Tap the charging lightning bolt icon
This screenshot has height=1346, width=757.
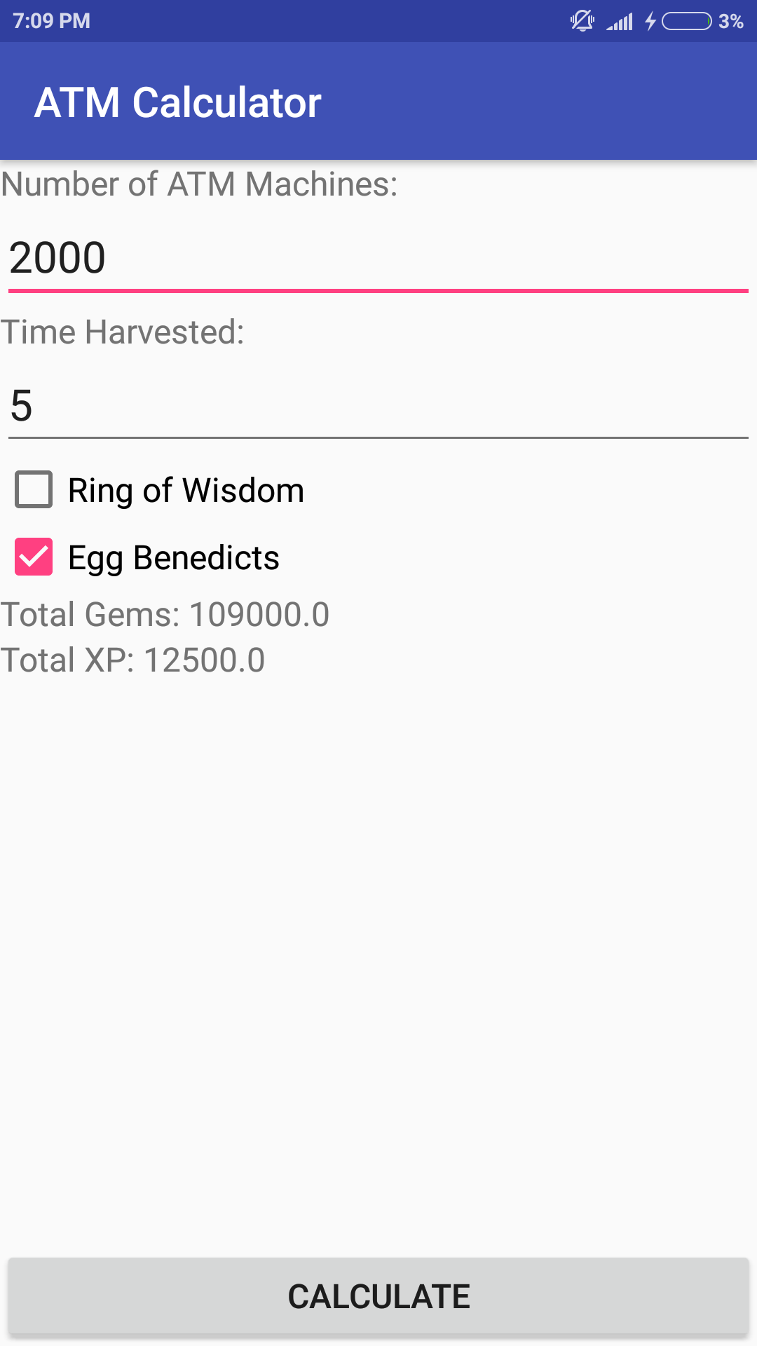point(650,21)
